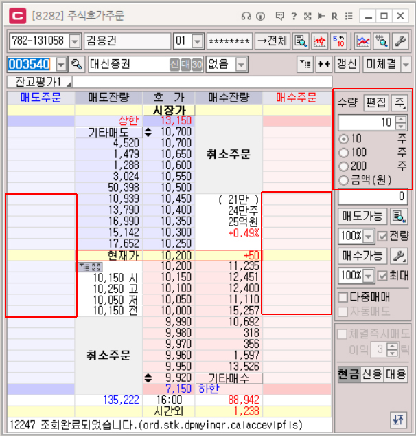The image size is (416, 436).
Task: Click the 기타매도 button
Action: coord(108,133)
